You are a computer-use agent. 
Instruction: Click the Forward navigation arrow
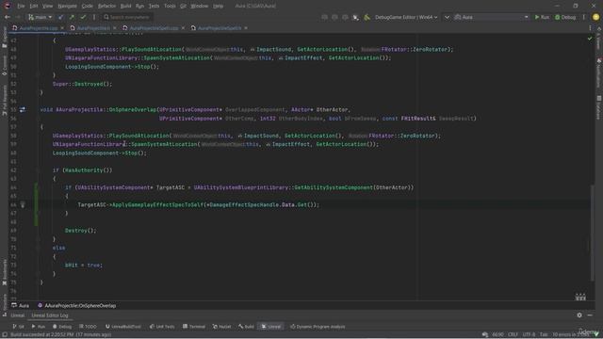pyautogui.click(x=18, y=17)
